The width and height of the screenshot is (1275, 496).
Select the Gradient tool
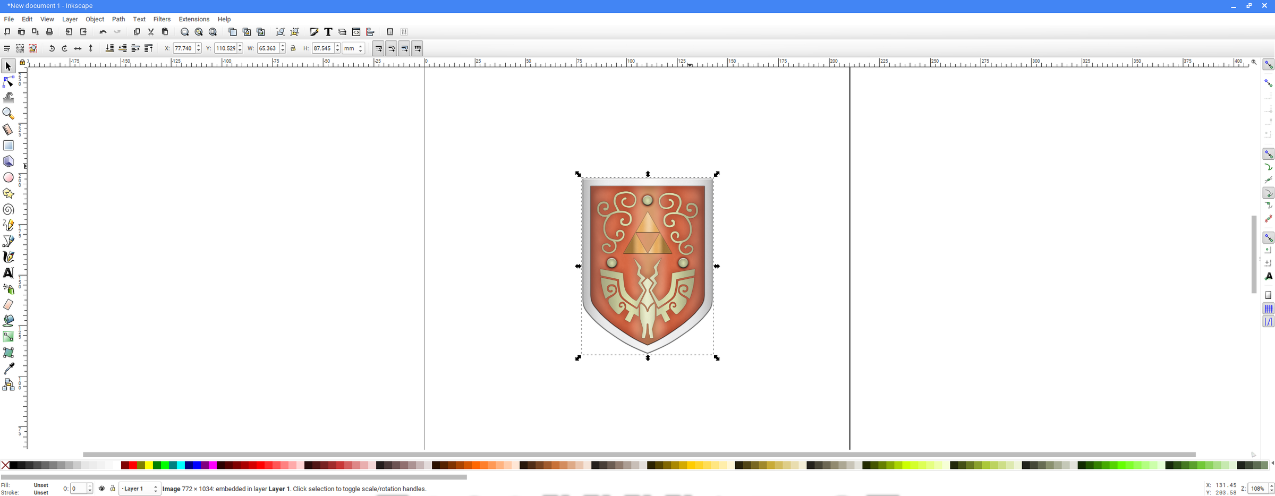tap(8, 337)
